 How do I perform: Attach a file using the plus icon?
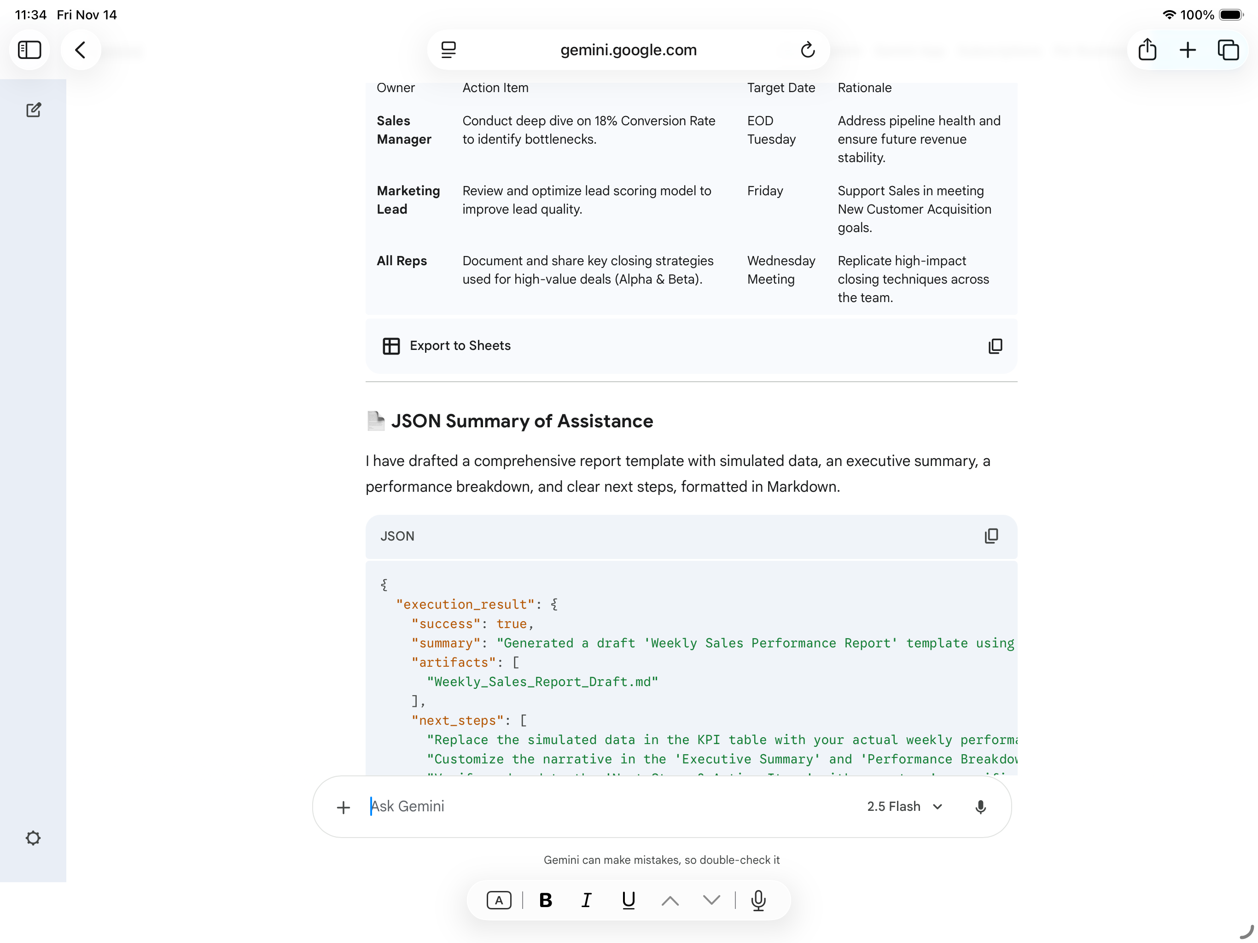coord(344,807)
